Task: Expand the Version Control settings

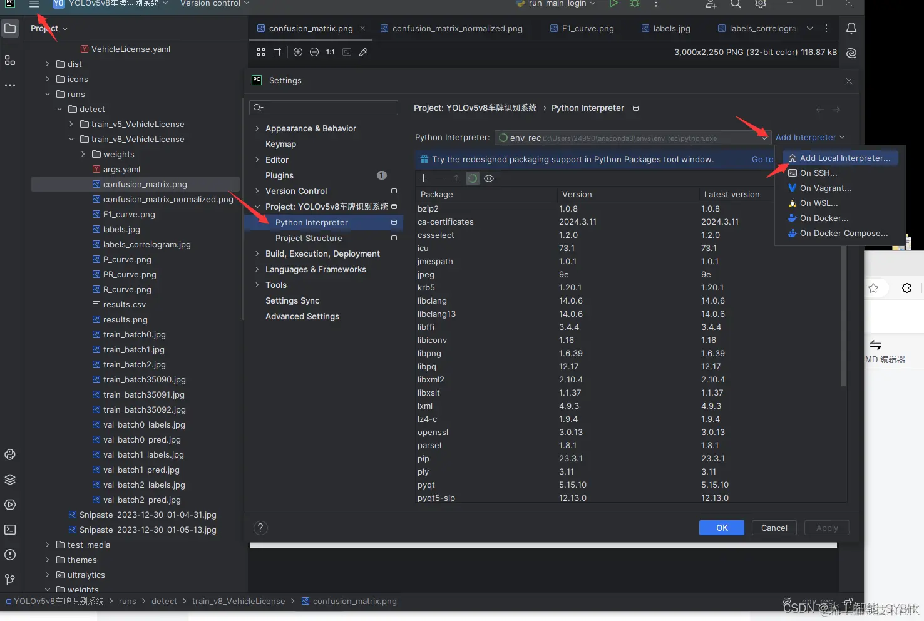Action: pyautogui.click(x=257, y=191)
